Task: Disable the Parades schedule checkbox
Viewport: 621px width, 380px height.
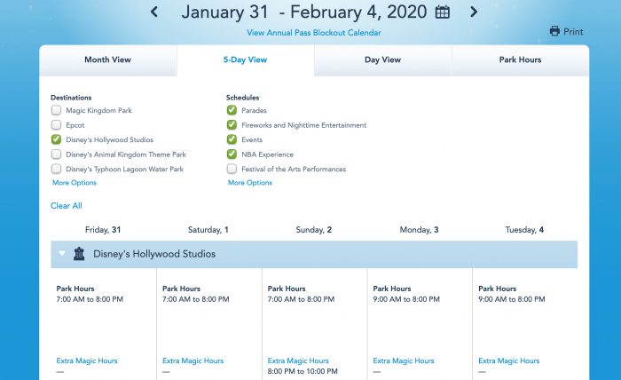Action: [x=232, y=110]
